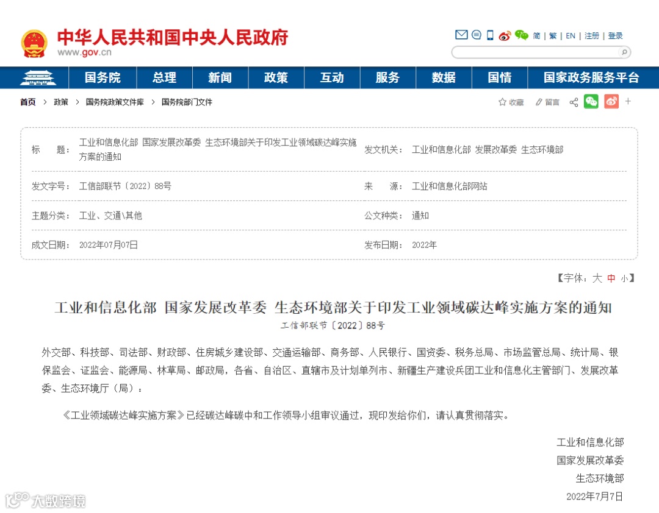Viewport: 659px width, 513px height.
Task: Open the 新闻 nav tab
Action: pos(220,77)
